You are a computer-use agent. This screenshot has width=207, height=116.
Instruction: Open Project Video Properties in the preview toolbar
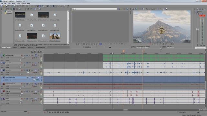133,9
